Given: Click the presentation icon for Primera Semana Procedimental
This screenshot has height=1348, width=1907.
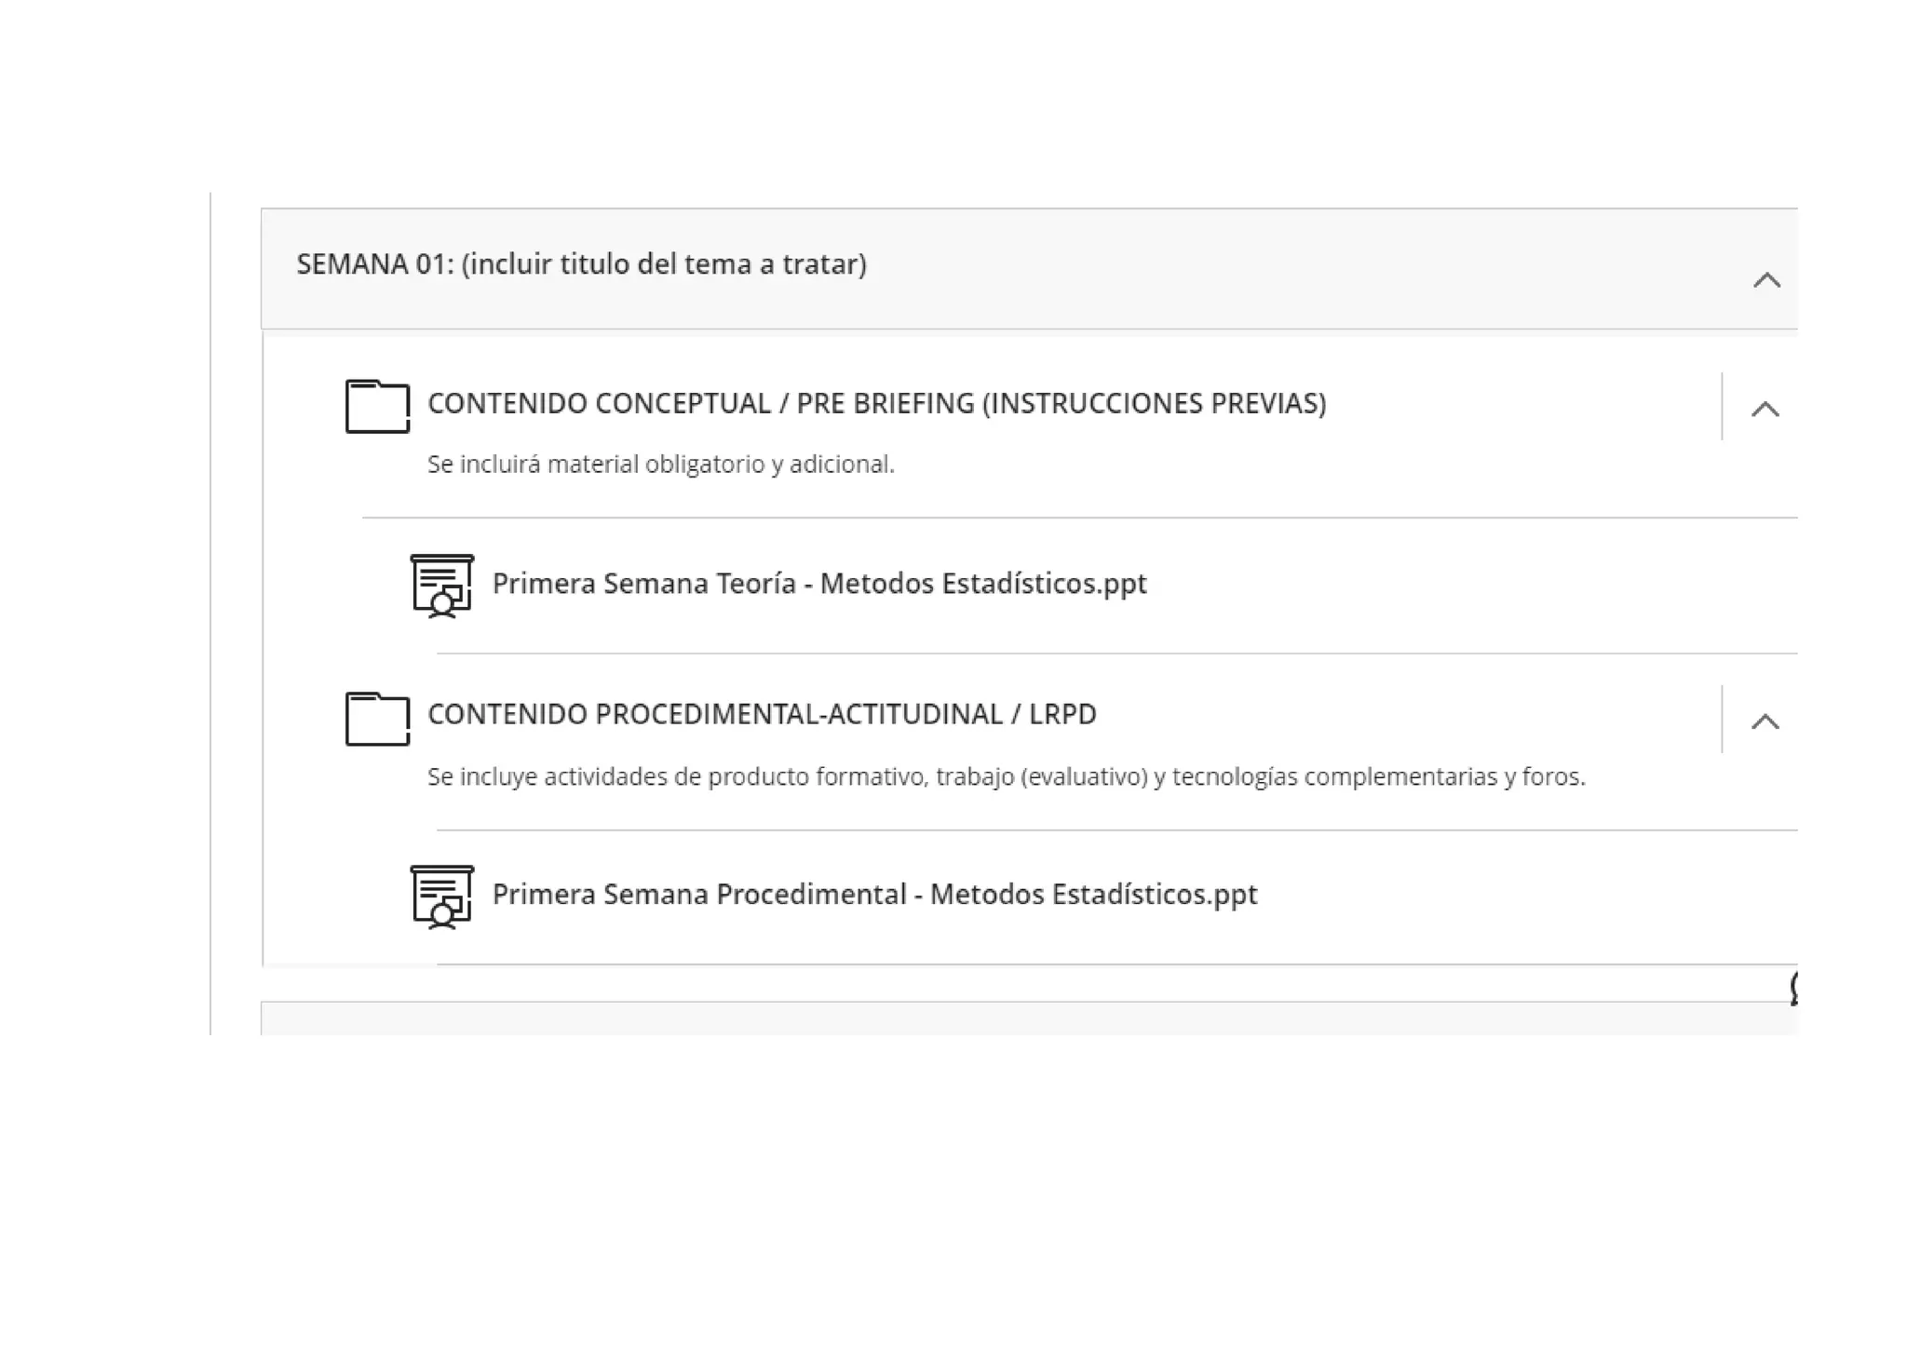Looking at the screenshot, I should tap(442, 896).
